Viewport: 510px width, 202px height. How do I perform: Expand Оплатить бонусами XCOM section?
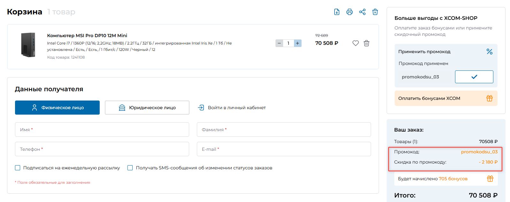pos(445,98)
